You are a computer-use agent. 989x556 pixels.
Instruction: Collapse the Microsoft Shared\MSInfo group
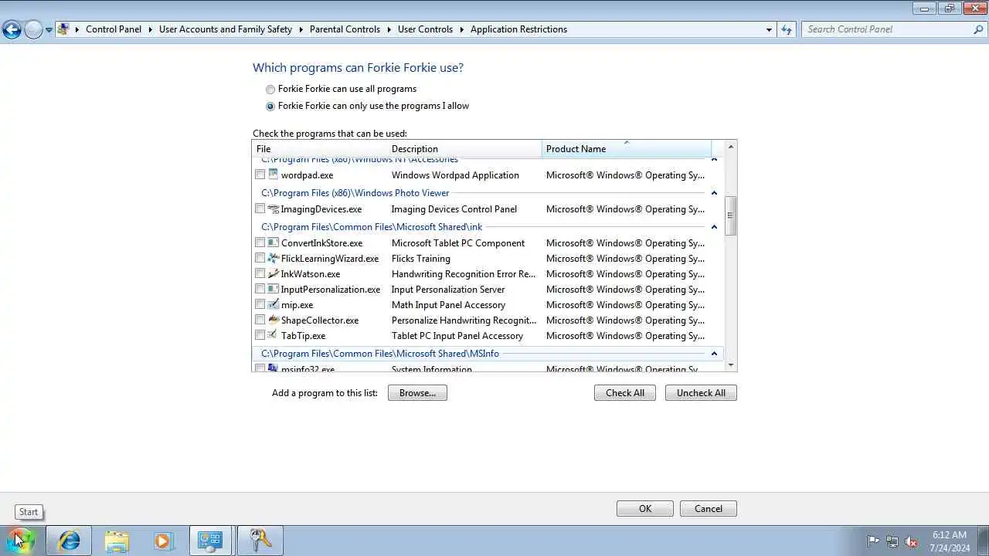(x=714, y=354)
